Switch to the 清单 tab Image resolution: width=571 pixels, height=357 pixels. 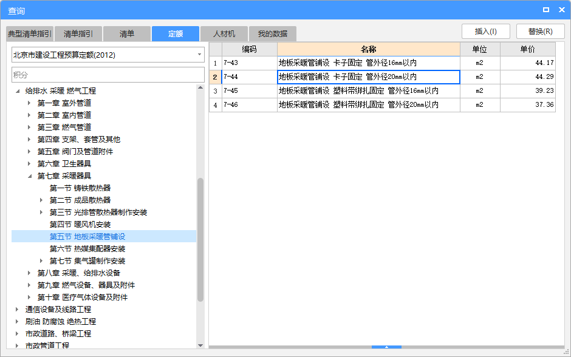tap(126, 33)
